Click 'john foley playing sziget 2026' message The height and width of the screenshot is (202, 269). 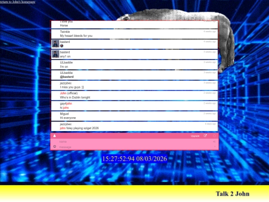pos(79,128)
